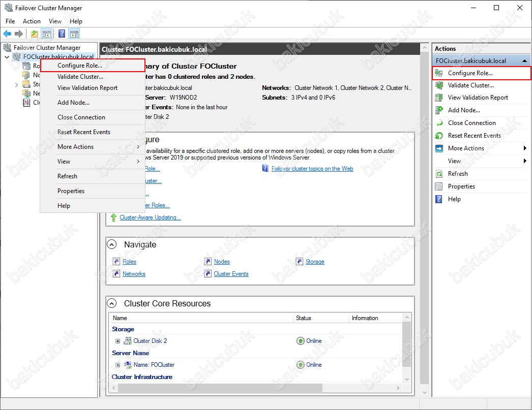532x410 pixels.
Task: Click the Add Node plus icon in Actions
Action: (439, 110)
